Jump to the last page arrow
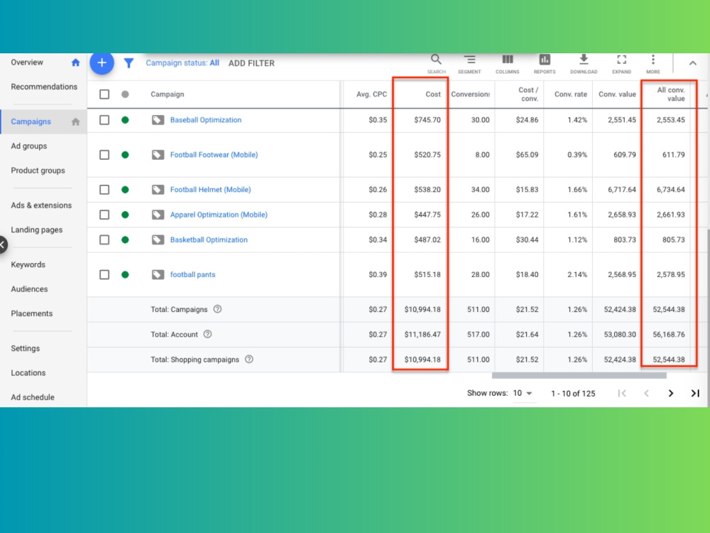The width and height of the screenshot is (710, 533). (695, 394)
